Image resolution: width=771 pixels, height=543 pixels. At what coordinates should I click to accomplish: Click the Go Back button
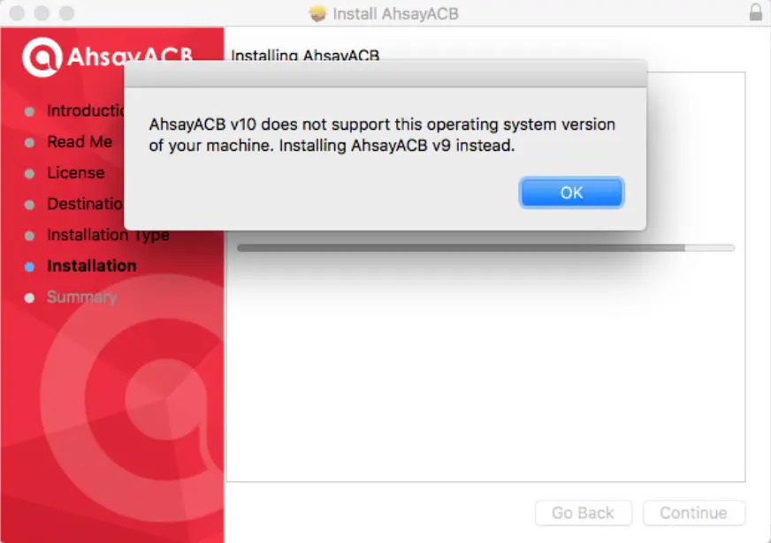click(x=583, y=513)
